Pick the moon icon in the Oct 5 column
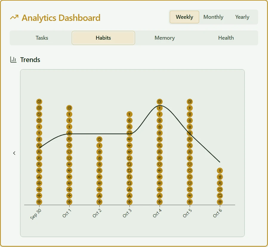 (x=190, y=102)
